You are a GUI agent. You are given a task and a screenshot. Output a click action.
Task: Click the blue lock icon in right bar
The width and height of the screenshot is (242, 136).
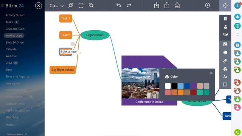pos(237,45)
